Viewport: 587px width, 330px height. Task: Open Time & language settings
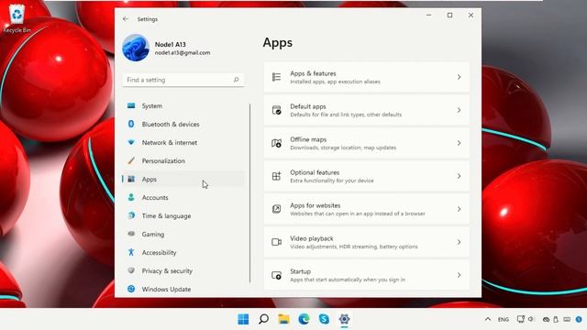click(x=183, y=216)
